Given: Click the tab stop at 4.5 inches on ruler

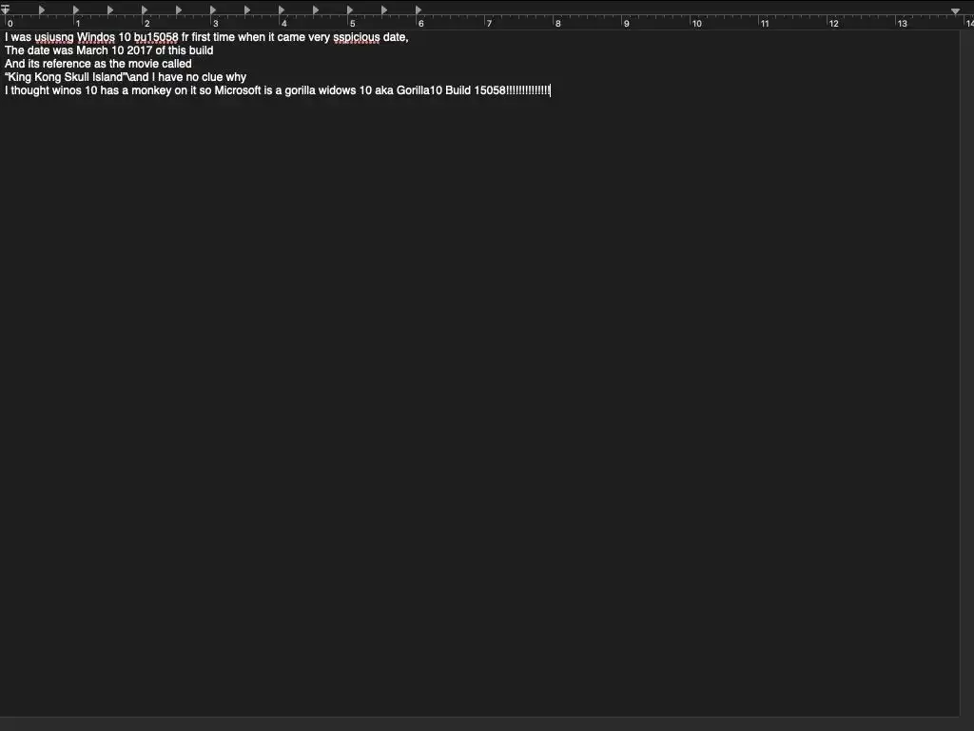Looking at the screenshot, I should click(315, 10).
